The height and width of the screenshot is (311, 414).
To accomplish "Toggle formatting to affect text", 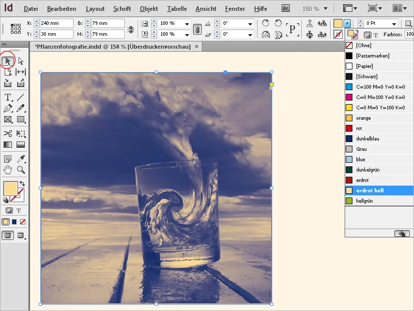I will 19,210.
